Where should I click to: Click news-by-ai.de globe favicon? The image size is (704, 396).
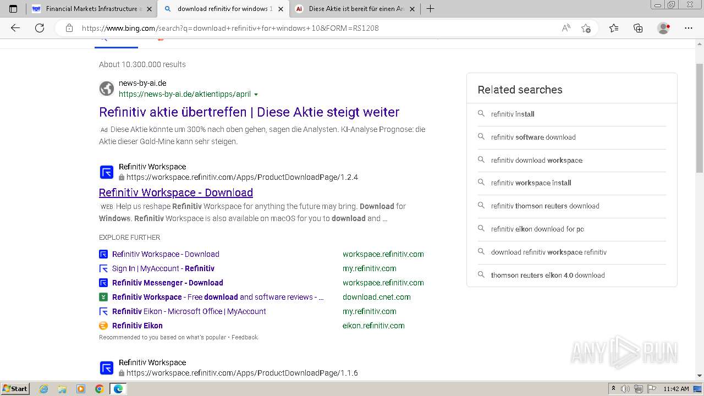coord(107,89)
